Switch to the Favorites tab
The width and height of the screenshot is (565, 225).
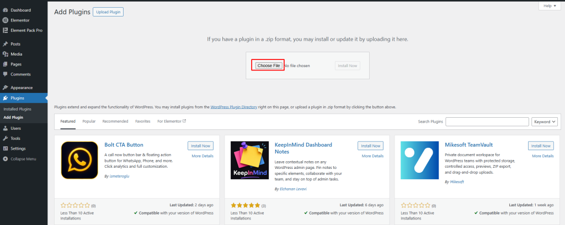143,122
